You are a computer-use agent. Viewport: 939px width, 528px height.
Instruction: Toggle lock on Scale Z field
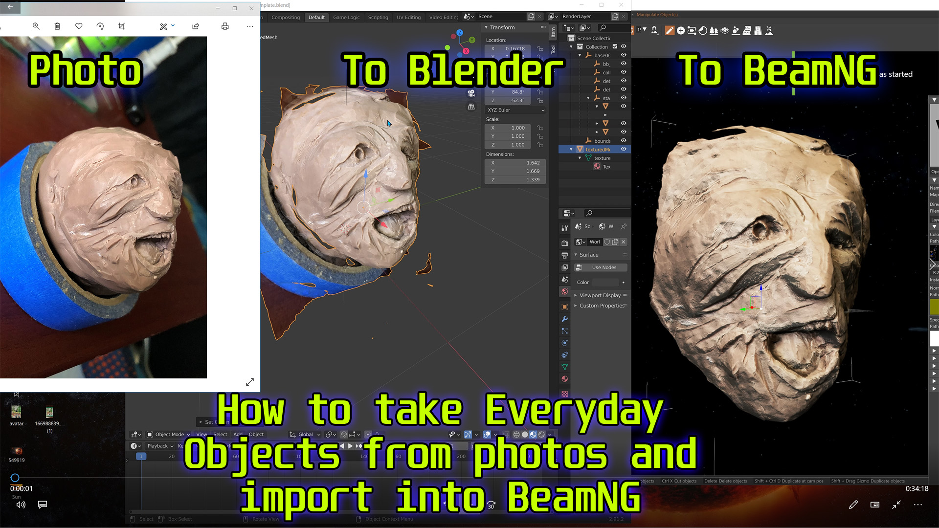540,145
